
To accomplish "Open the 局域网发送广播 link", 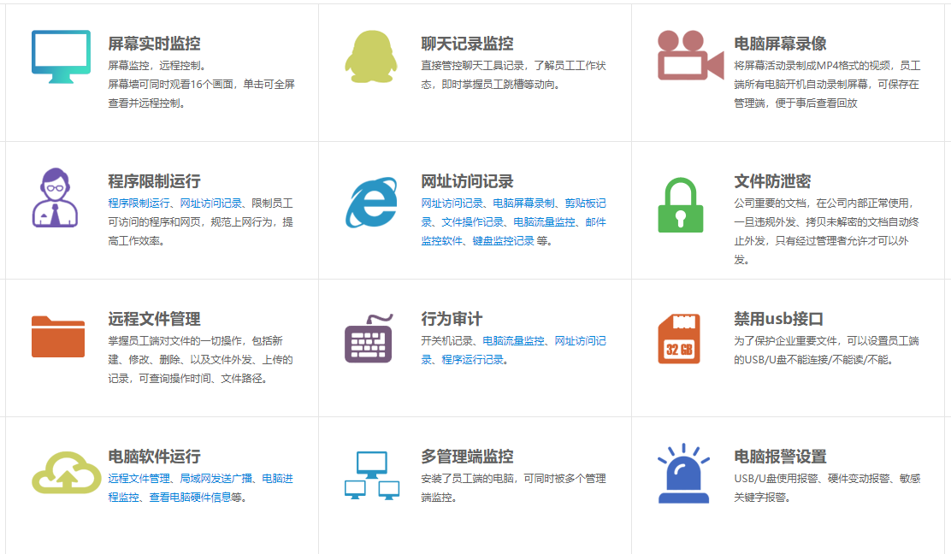I will click(x=216, y=479).
